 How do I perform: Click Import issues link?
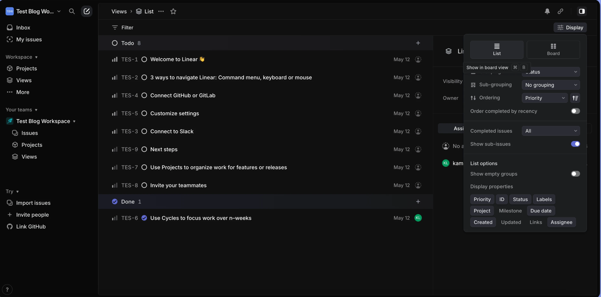tap(33, 203)
